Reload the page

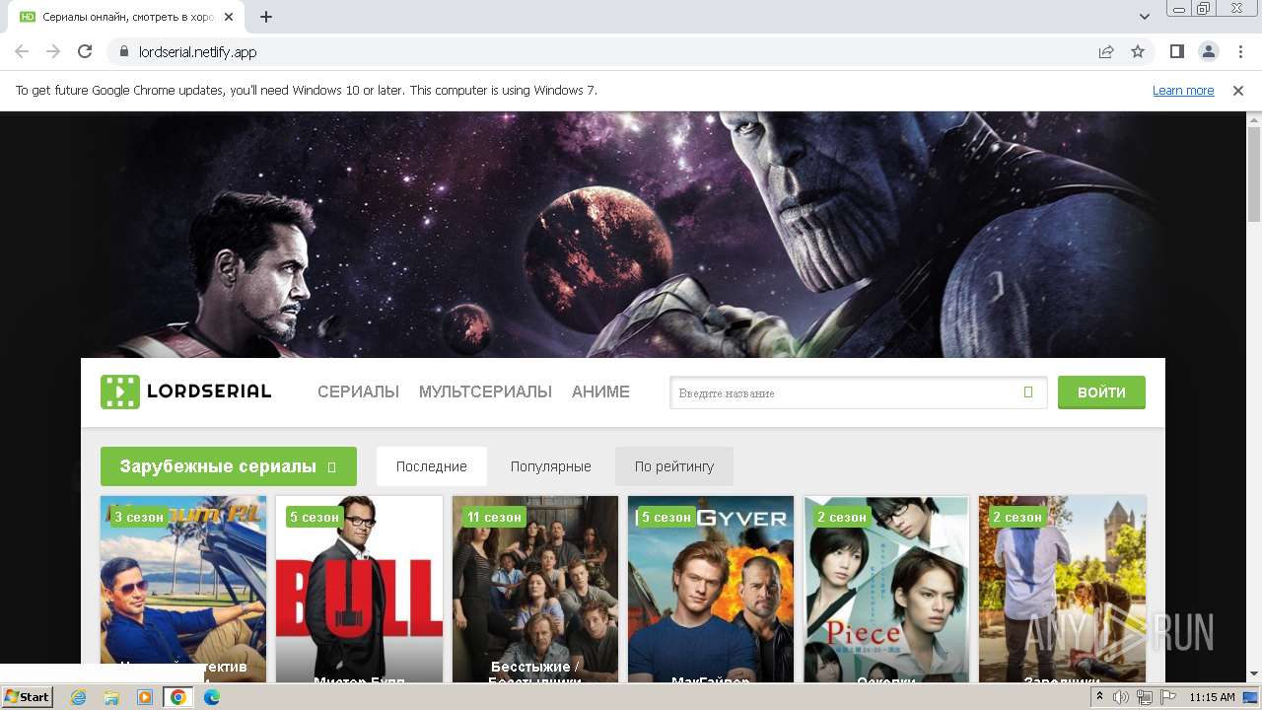pyautogui.click(x=85, y=51)
